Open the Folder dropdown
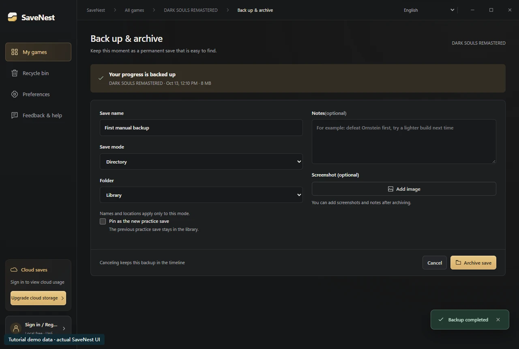519x349 pixels. point(201,195)
